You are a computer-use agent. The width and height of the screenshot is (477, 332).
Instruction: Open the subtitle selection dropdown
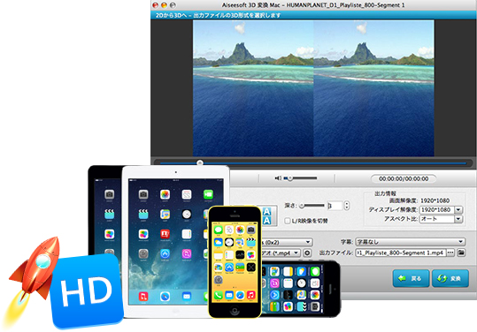(x=410, y=242)
